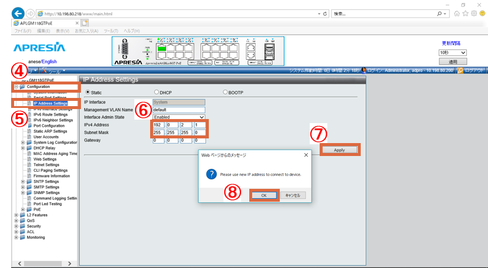Select the DHCP radio button
The height and width of the screenshot is (268, 488).
pyautogui.click(x=156, y=92)
